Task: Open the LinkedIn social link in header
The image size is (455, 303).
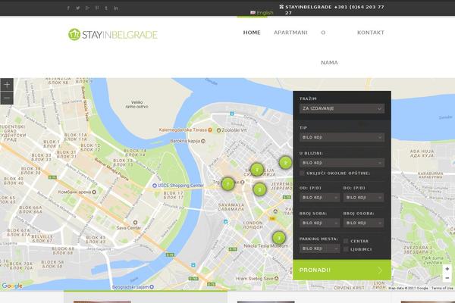Action: click(x=116, y=8)
